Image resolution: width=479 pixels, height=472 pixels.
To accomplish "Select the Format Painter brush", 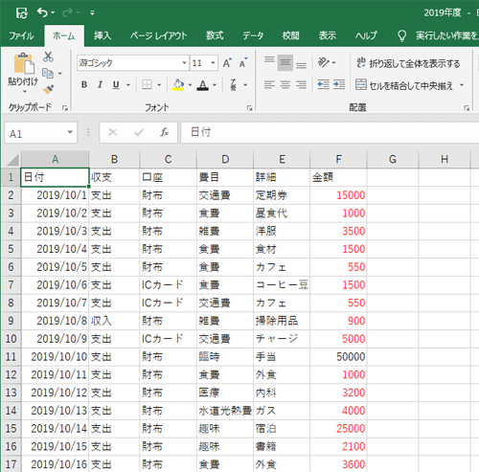I will click(49, 90).
